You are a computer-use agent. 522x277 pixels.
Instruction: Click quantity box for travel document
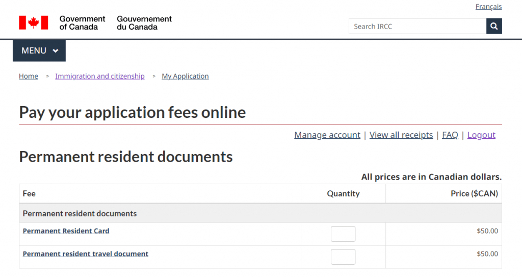(x=343, y=257)
